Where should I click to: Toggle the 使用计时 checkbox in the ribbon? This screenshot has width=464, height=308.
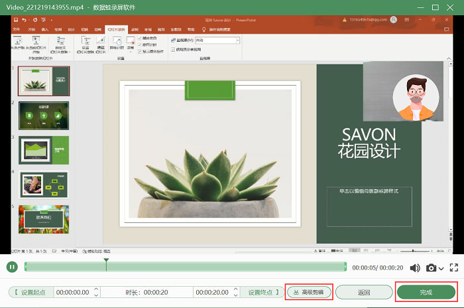140,45
